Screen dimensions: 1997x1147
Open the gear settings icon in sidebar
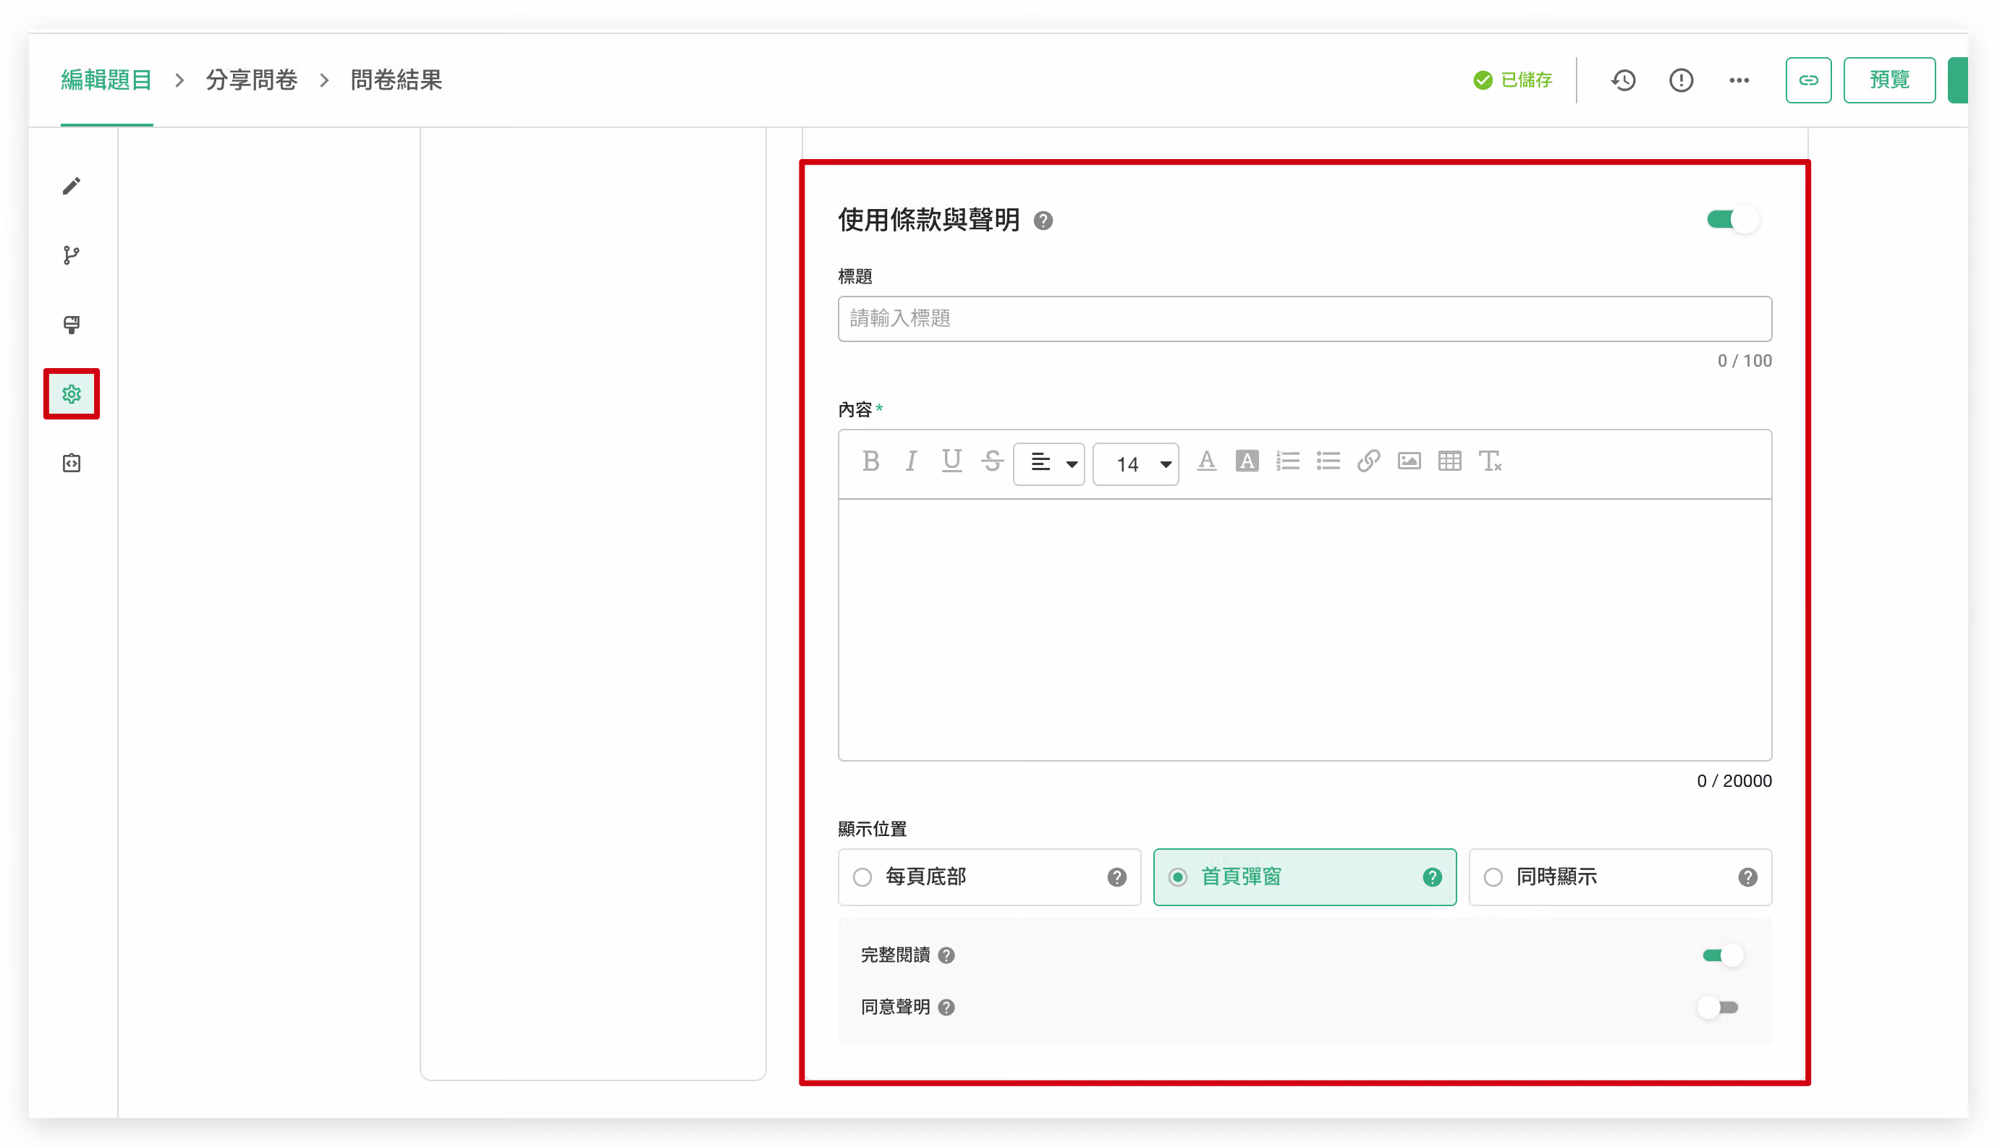click(x=72, y=394)
